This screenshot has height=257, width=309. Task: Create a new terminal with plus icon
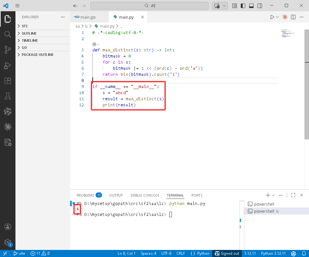(x=267, y=195)
